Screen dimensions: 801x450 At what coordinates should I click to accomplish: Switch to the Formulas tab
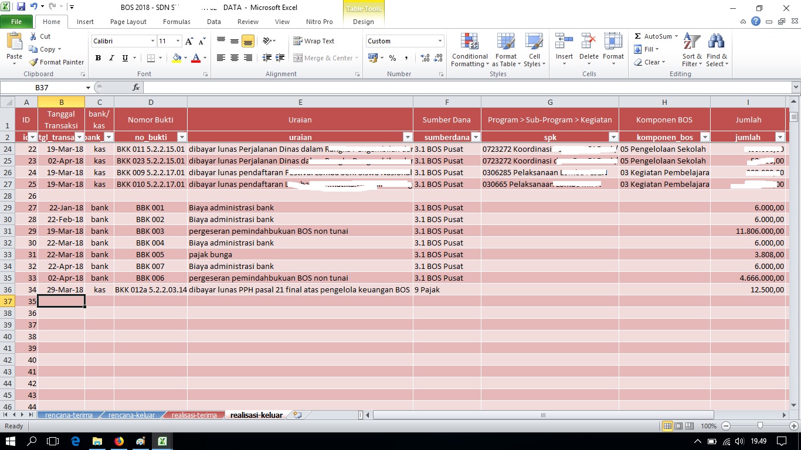177,22
